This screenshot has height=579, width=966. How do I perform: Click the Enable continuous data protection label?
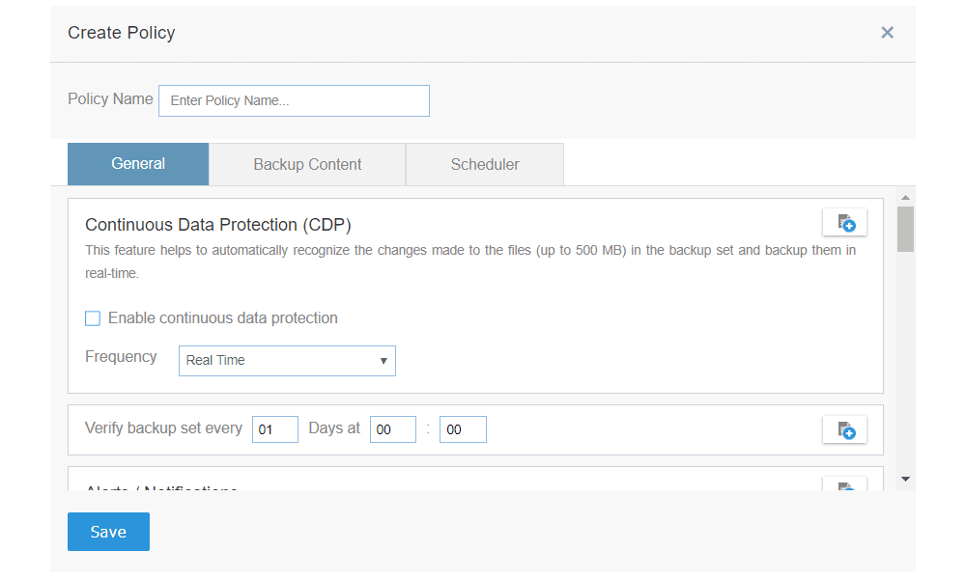click(x=223, y=318)
